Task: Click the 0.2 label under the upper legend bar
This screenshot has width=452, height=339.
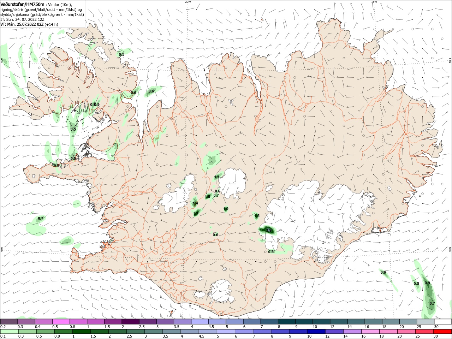Action: [3, 327]
